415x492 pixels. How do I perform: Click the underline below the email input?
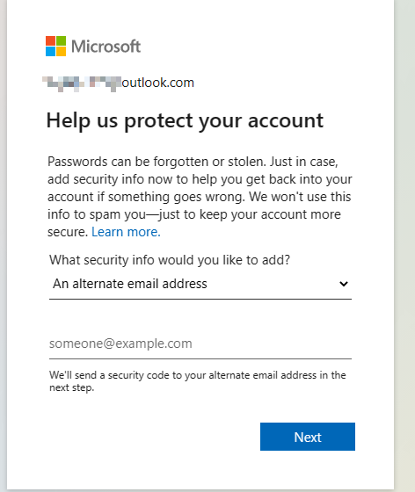200,358
